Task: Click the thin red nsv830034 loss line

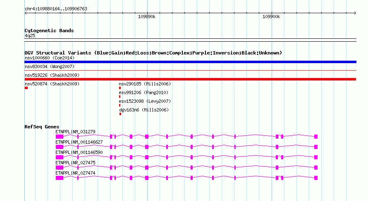Action: point(190,70)
